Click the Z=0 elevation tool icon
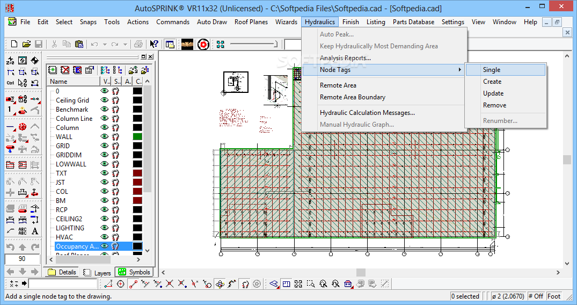Viewport: 577px width, 305px height. pos(10,61)
